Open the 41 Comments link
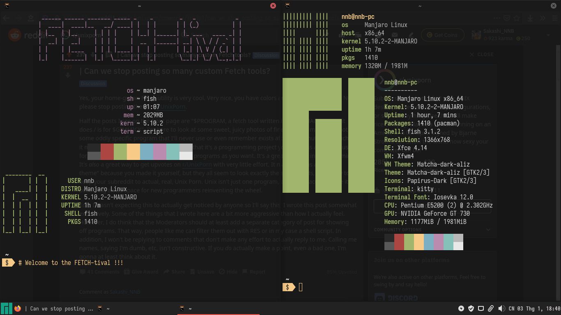 (x=99, y=272)
